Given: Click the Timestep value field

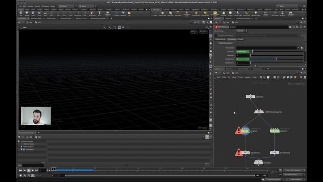Looking at the screenshot, I should (x=243, y=52).
